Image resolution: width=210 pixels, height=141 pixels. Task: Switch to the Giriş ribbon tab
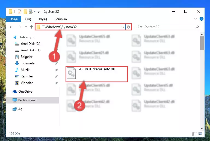[x=28, y=19]
